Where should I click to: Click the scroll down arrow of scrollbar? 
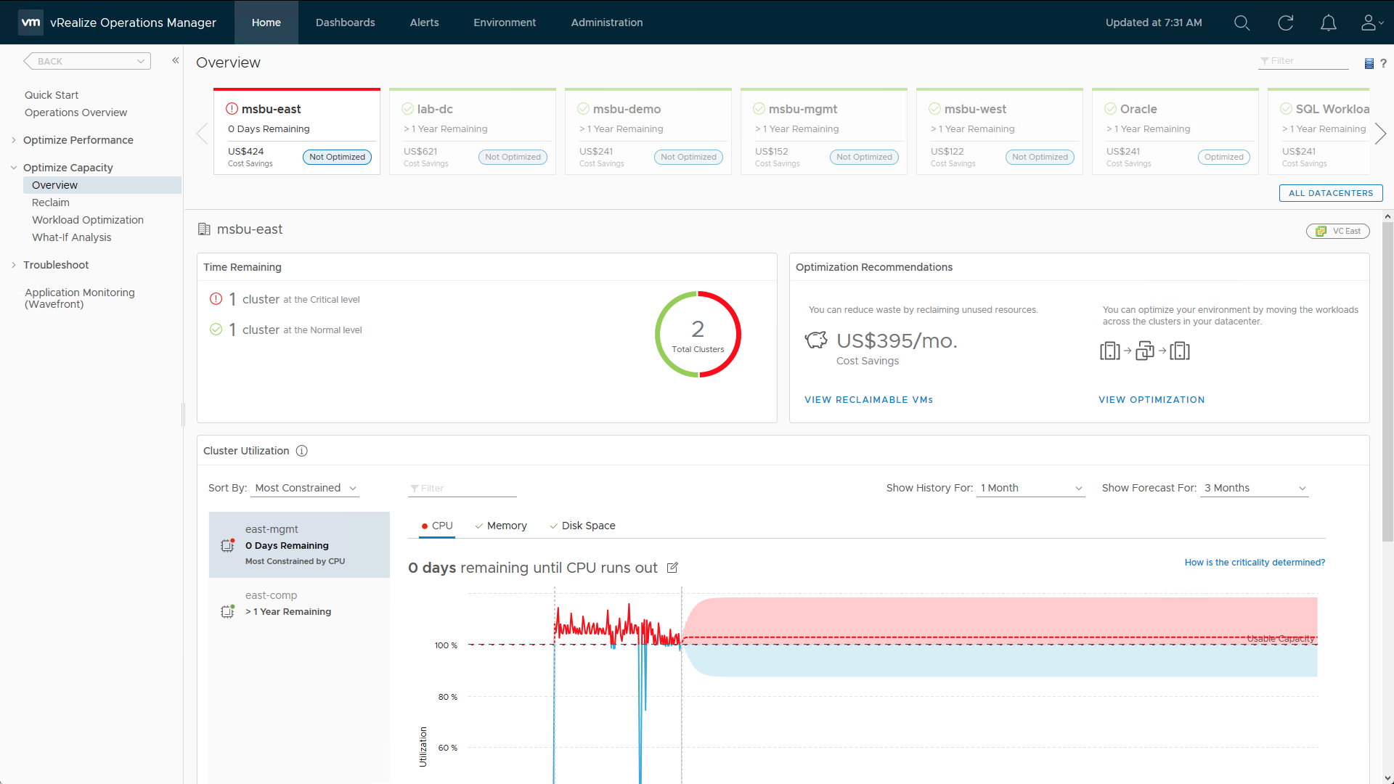[1387, 778]
